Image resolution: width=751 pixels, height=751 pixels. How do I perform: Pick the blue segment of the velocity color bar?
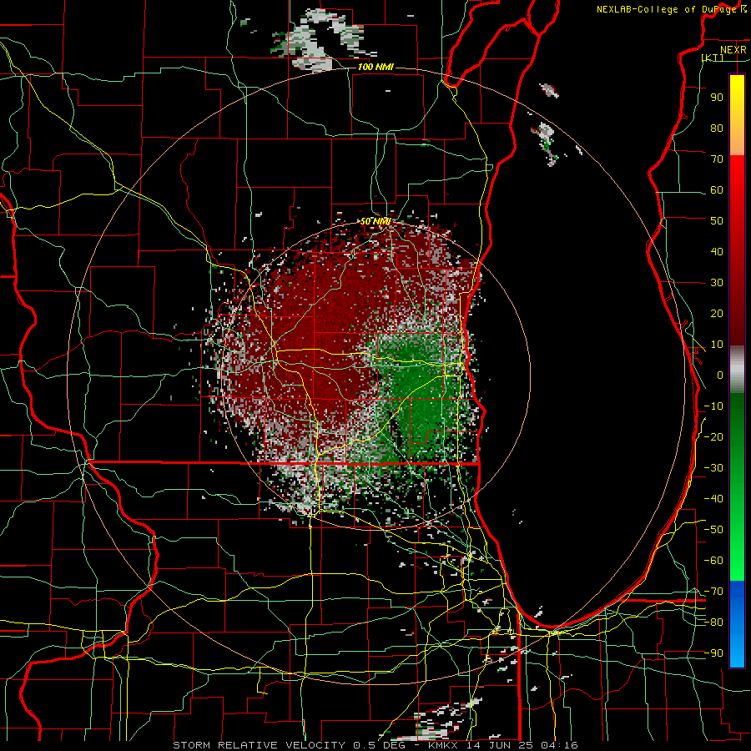pos(737,624)
